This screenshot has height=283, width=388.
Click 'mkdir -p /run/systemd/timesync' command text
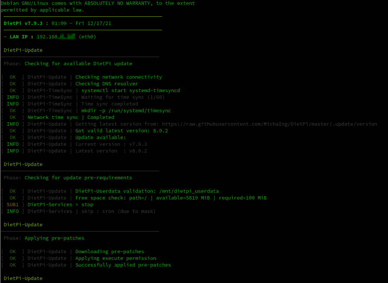click(x=126, y=110)
